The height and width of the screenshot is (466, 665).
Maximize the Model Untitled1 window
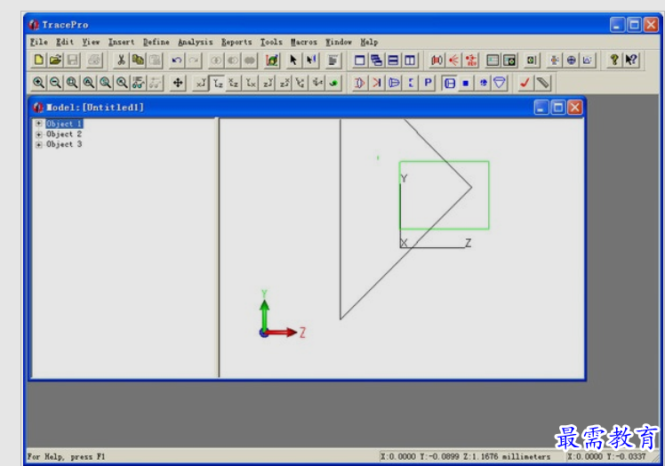click(x=557, y=108)
